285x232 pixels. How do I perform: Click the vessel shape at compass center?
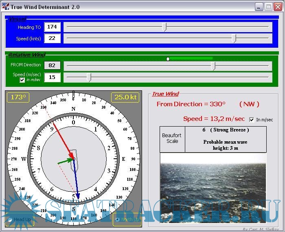coord(73,159)
